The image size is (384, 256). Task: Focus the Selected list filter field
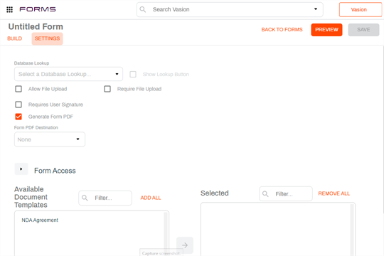click(286, 193)
